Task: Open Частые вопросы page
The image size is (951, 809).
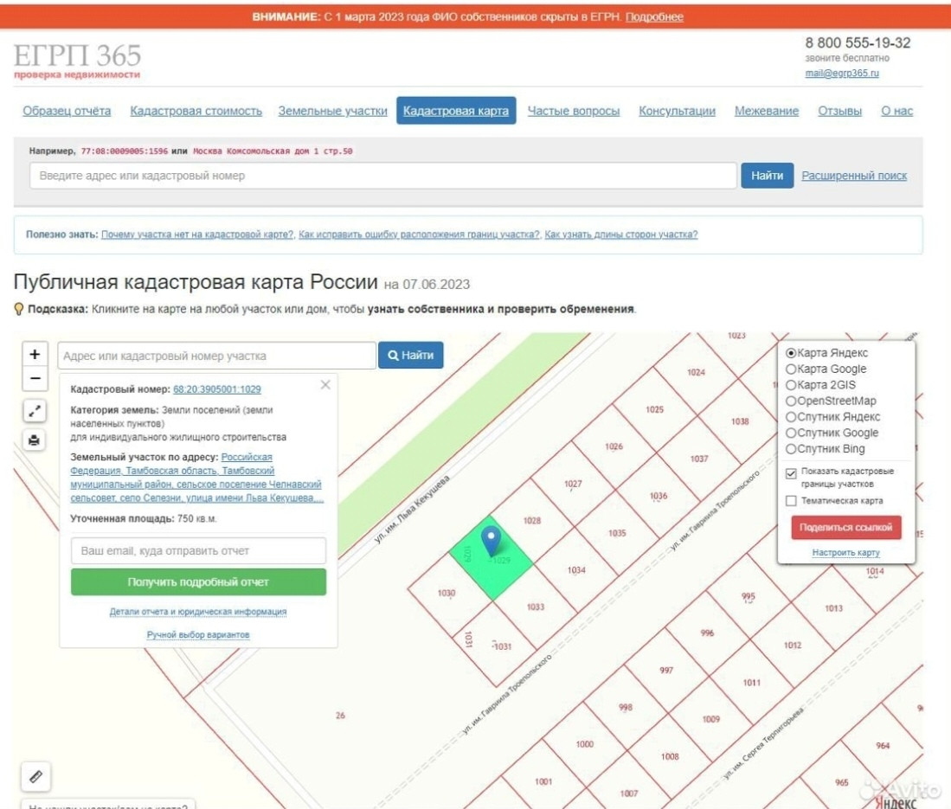Action: click(573, 111)
